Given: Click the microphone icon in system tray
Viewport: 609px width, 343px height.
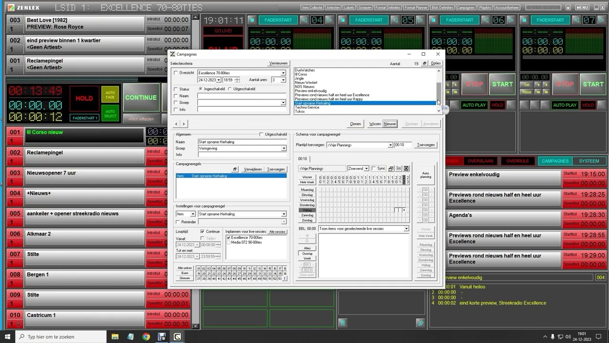Looking at the screenshot, I should tap(553, 337).
